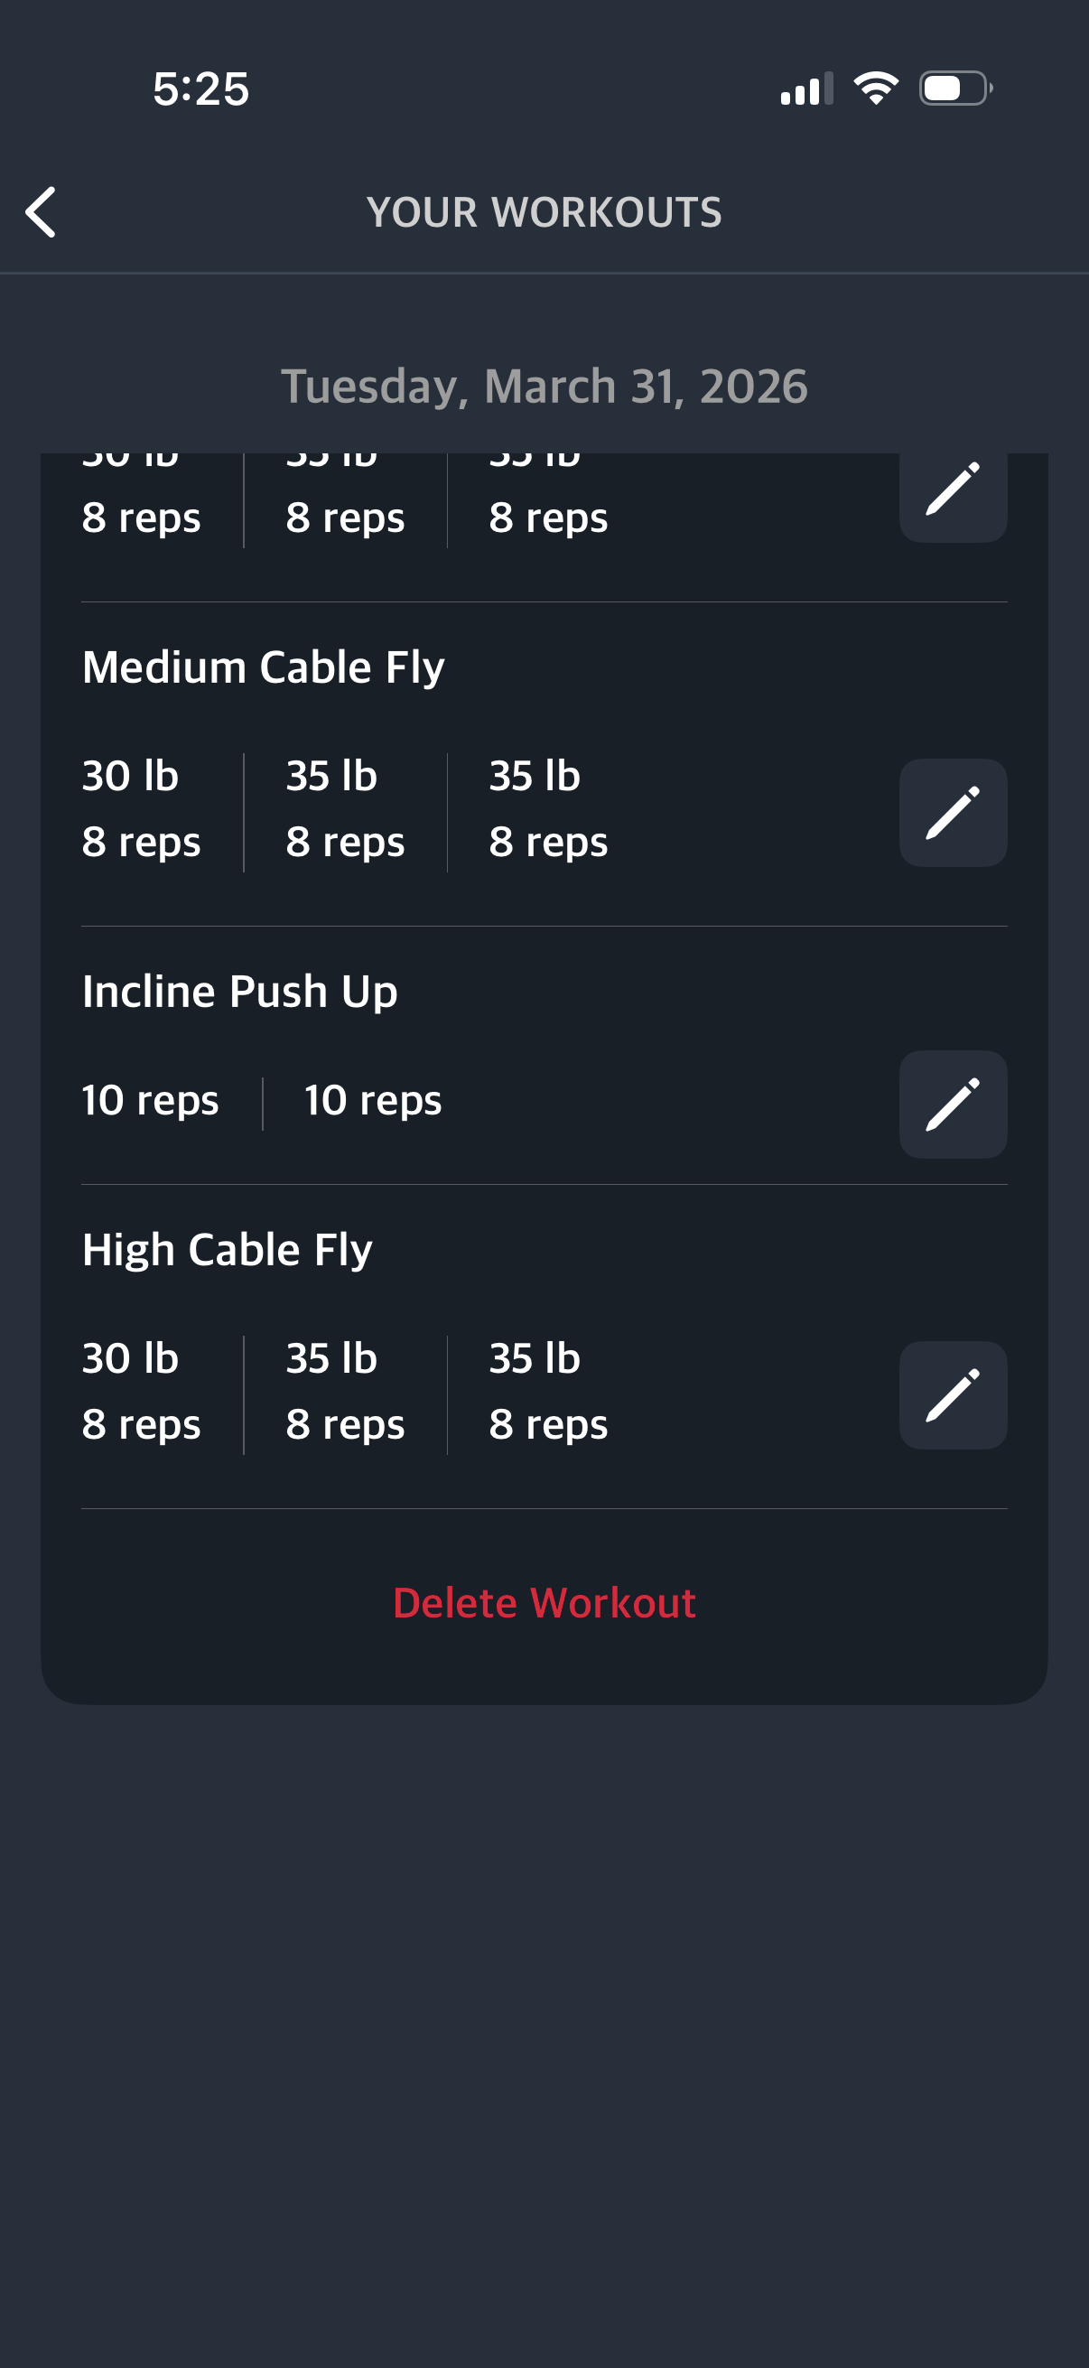Go back using the back arrow
1089x2368 pixels.
[42, 212]
